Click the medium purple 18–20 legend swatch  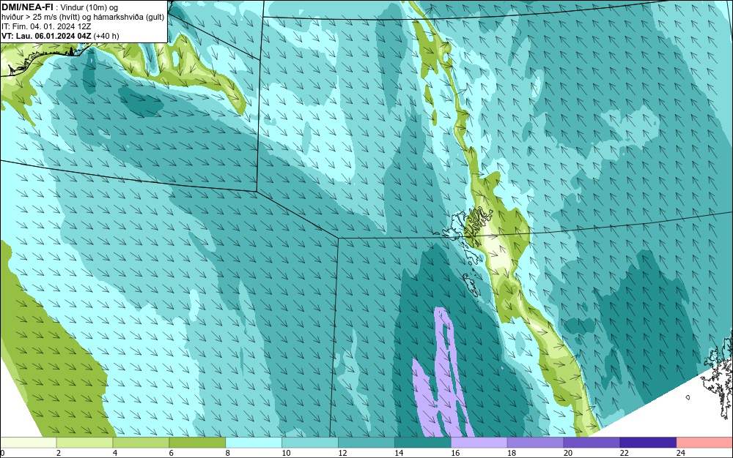[x=535, y=443]
